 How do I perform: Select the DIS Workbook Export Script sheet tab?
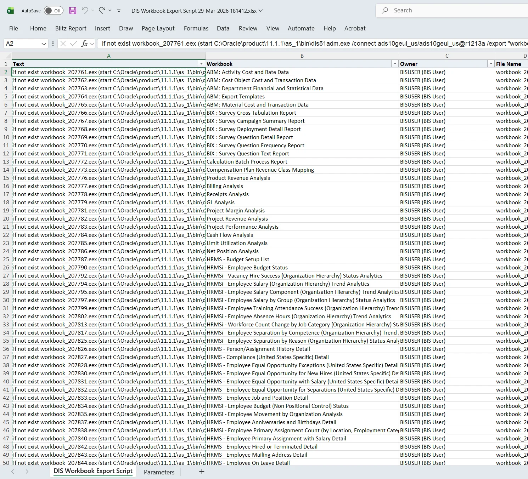click(x=93, y=471)
